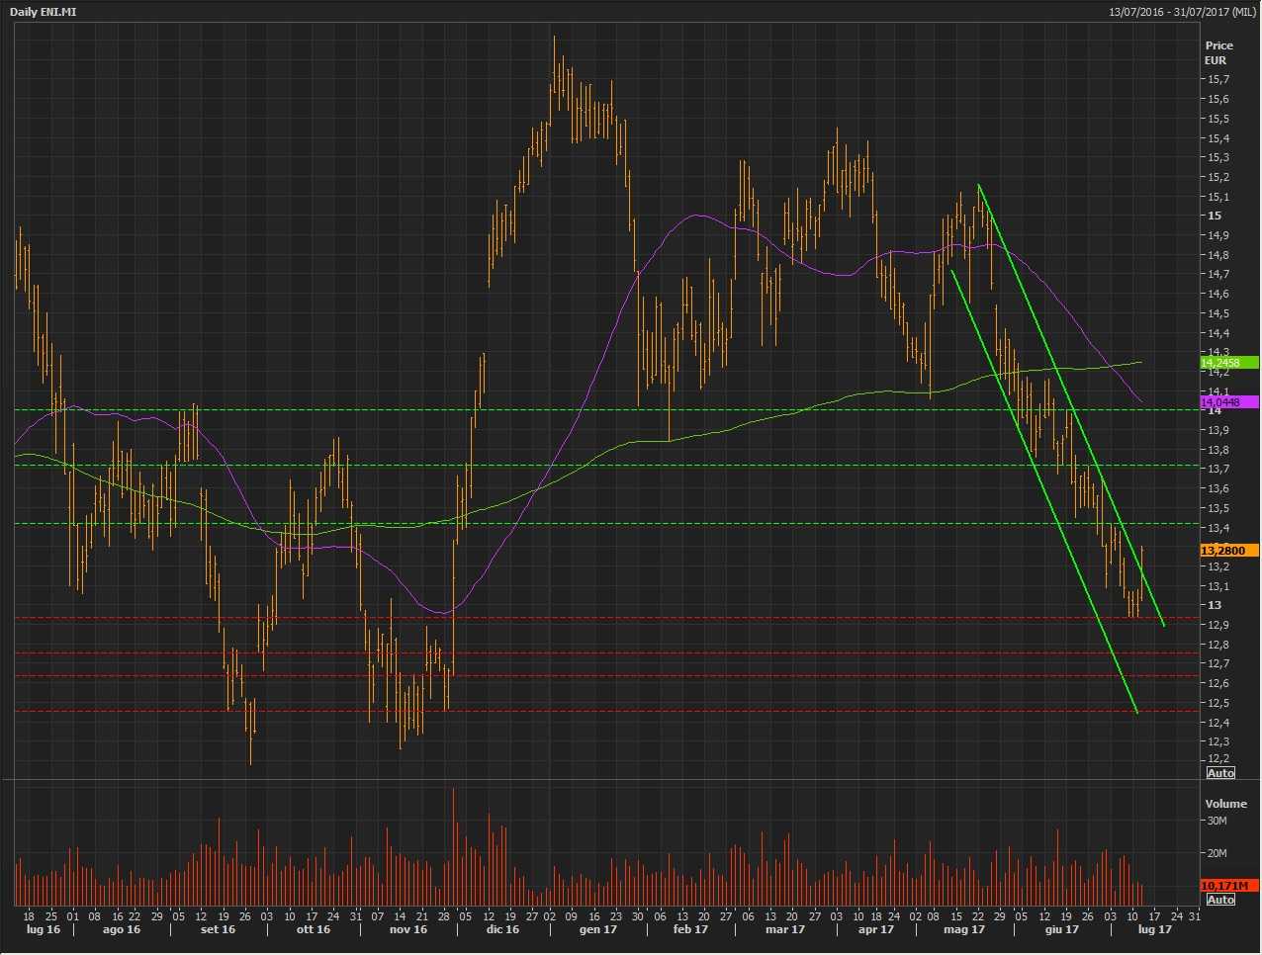Viewport: 1262px width, 955px height.
Task: Click the 'set 16' month label on time axis
Action: 218,929
